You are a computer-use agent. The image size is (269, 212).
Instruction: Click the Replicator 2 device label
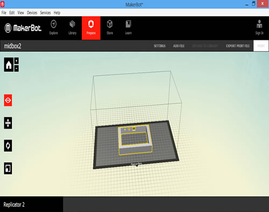point(14,204)
